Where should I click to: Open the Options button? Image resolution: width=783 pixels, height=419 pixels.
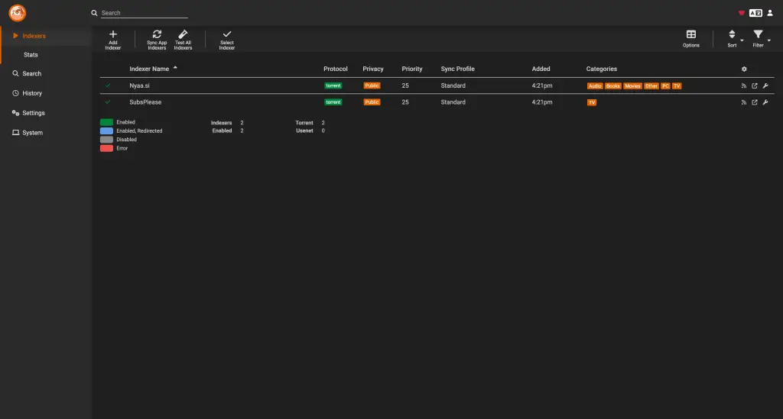pos(691,38)
